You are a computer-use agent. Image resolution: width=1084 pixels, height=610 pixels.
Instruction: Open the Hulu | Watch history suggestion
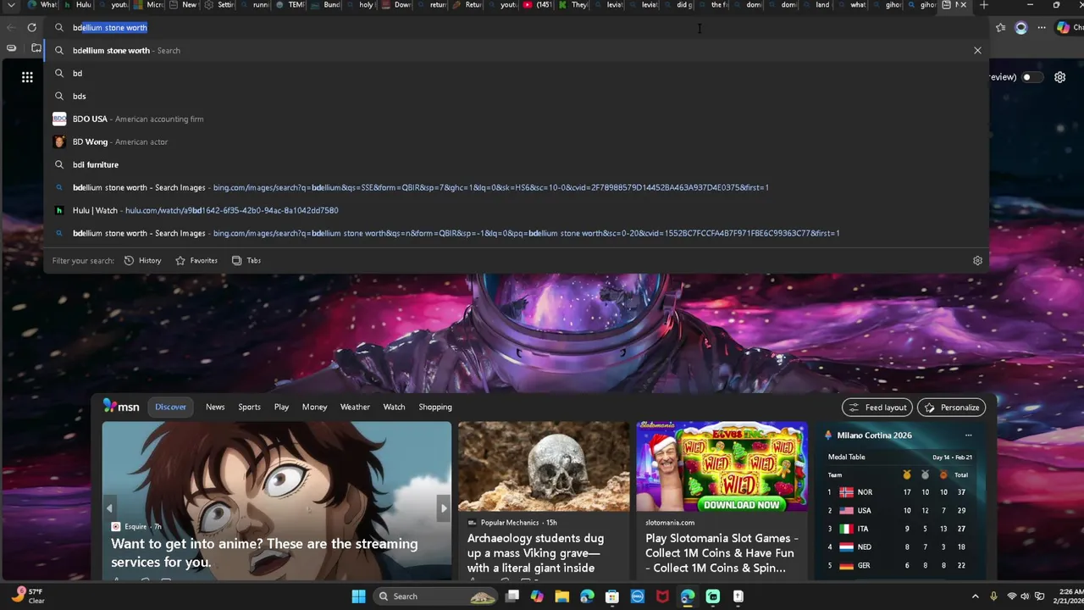click(x=516, y=210)
